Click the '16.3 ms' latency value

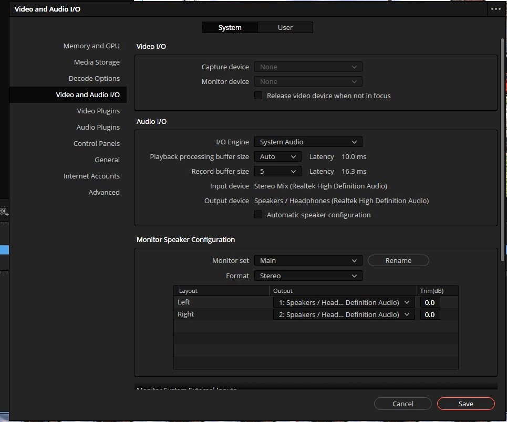pyautogui.click(x=354, y=171)
